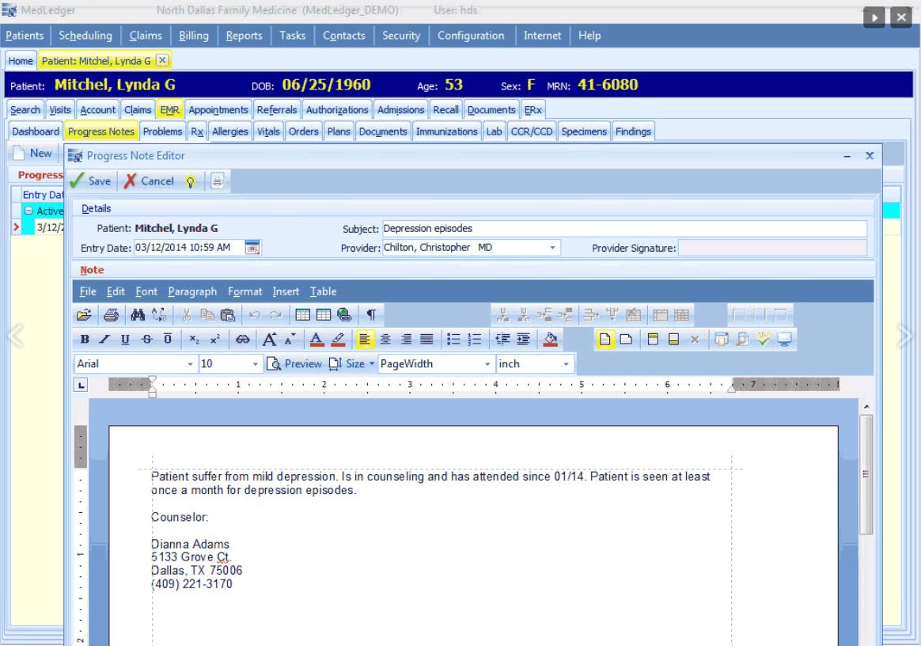The image size is (921, 646).
Task: Click the monitor screen icon
Action: pos(784,339)
